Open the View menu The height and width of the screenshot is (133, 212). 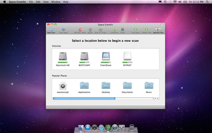click(46, 2)
